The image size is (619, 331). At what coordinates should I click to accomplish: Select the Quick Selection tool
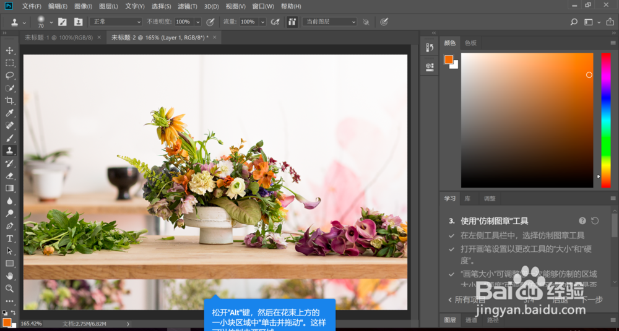[x=10, y=88]
